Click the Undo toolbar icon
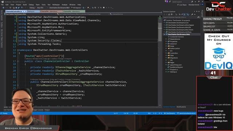Image resolution: width=233 pixels, height=131 pixels. [22, 8]
